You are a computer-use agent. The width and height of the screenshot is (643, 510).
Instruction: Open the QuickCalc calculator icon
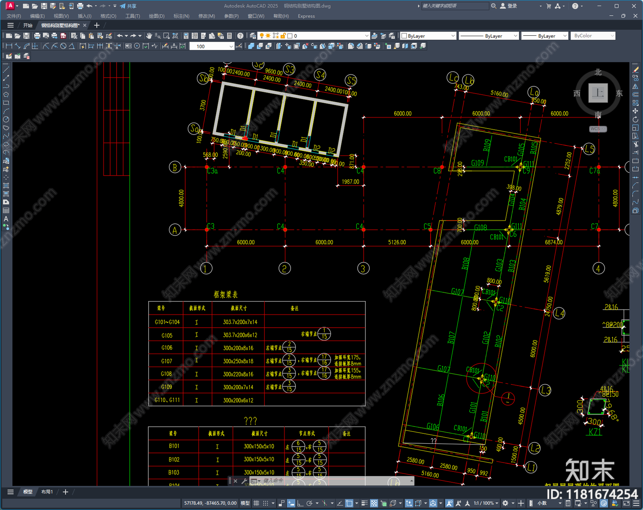pos(229,36)
